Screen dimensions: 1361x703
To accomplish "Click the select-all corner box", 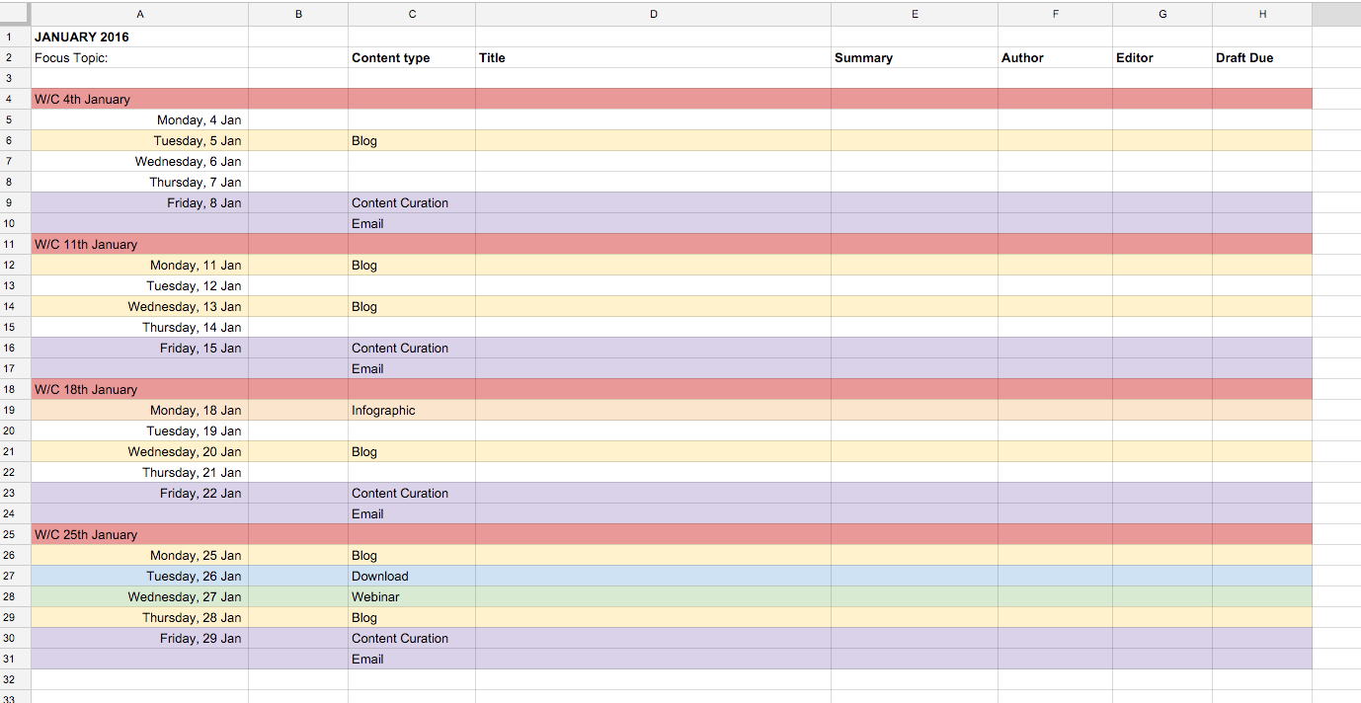I will tap(15, 14).
